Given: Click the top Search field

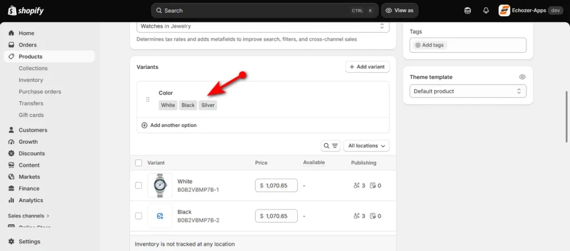Looking at the screenshot, I should (264, 11).
